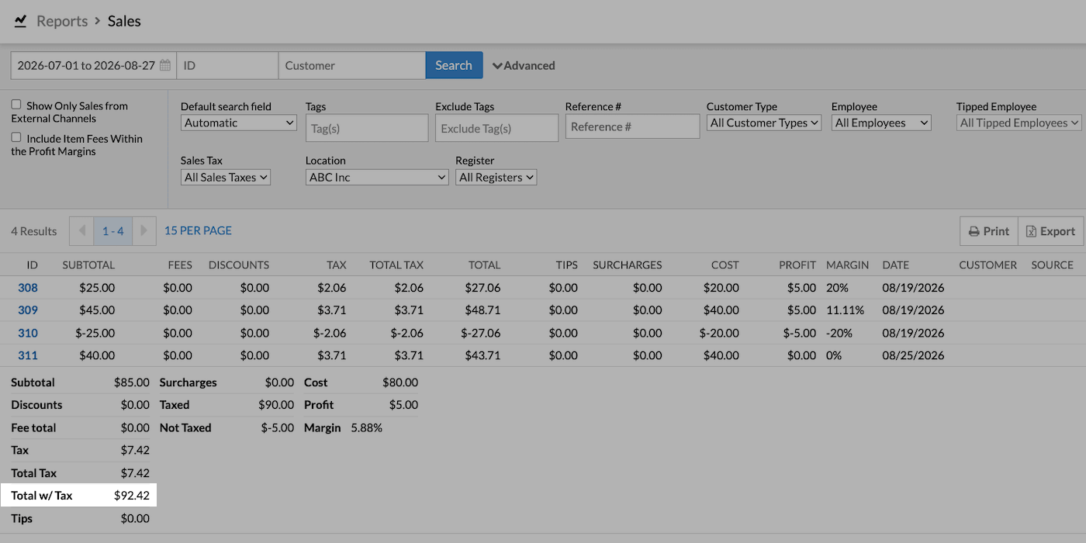The width and height of the screenshot is (1086, 543).
Task: Toggle Include Item Fees Within the Profit Margins
Action: click(16, 137)
